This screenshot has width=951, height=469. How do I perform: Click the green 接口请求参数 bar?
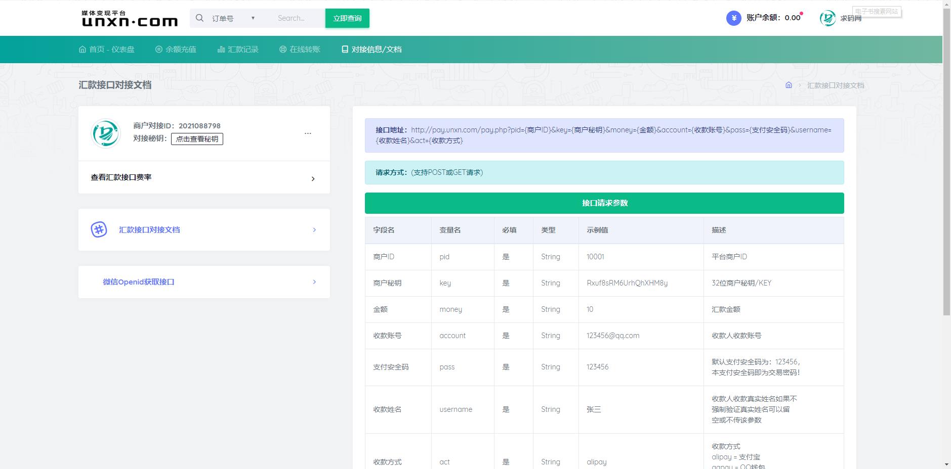click(x=604, y=203)
